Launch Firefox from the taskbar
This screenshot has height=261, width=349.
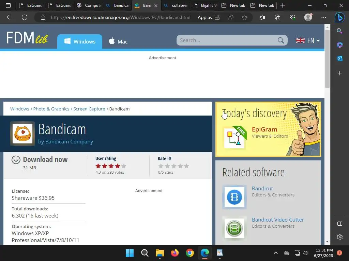175,253
